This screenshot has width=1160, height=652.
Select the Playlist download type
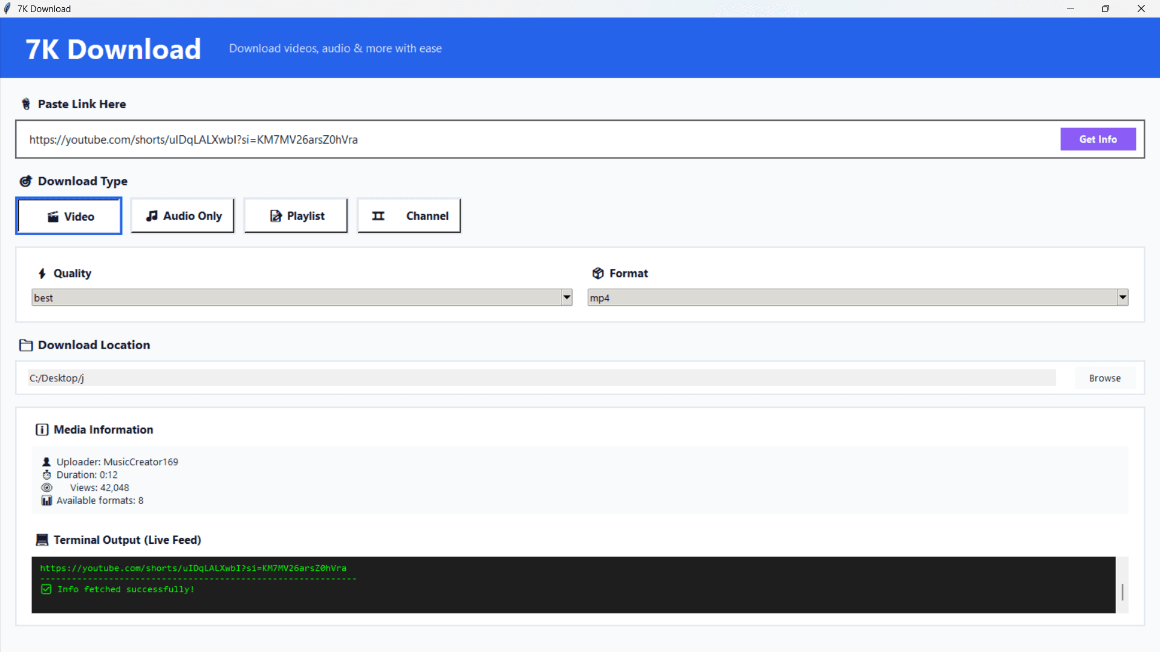coord(296,216)
